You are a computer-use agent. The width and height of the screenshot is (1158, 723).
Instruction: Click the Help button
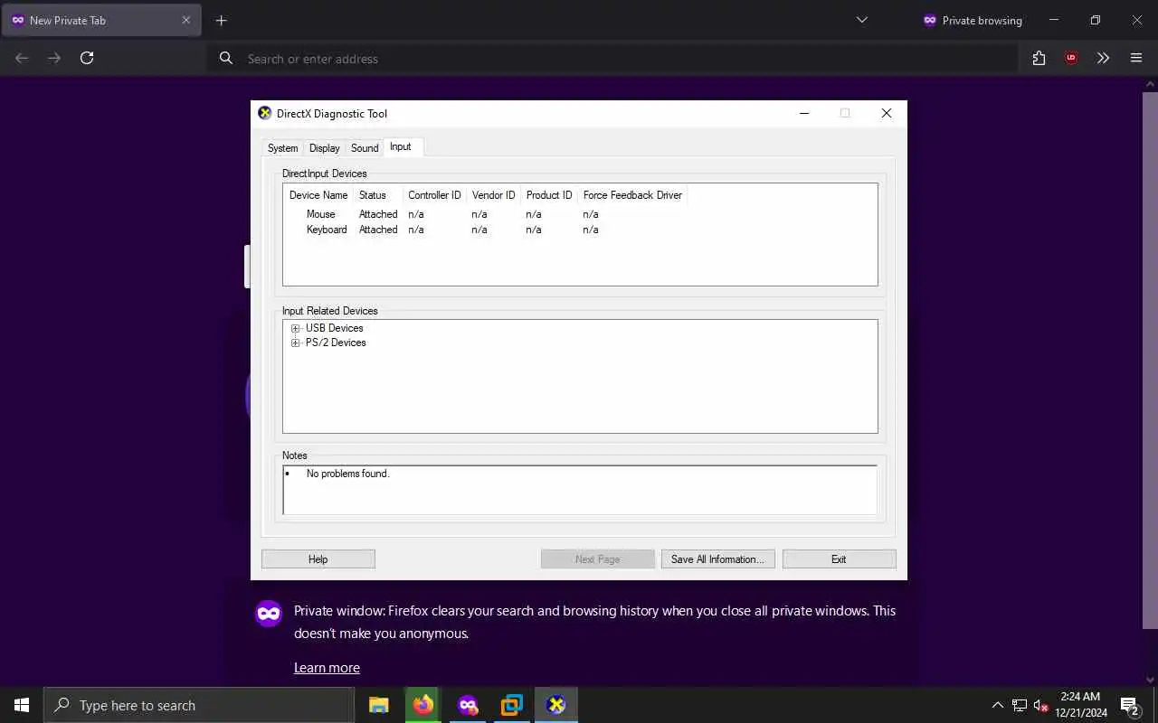click(318, 559)
